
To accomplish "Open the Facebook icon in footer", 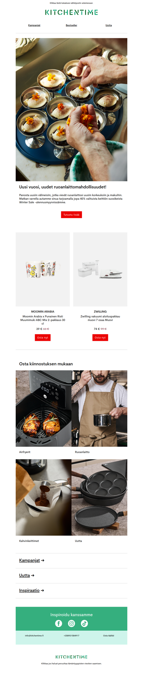I will (x=59, y=623).
